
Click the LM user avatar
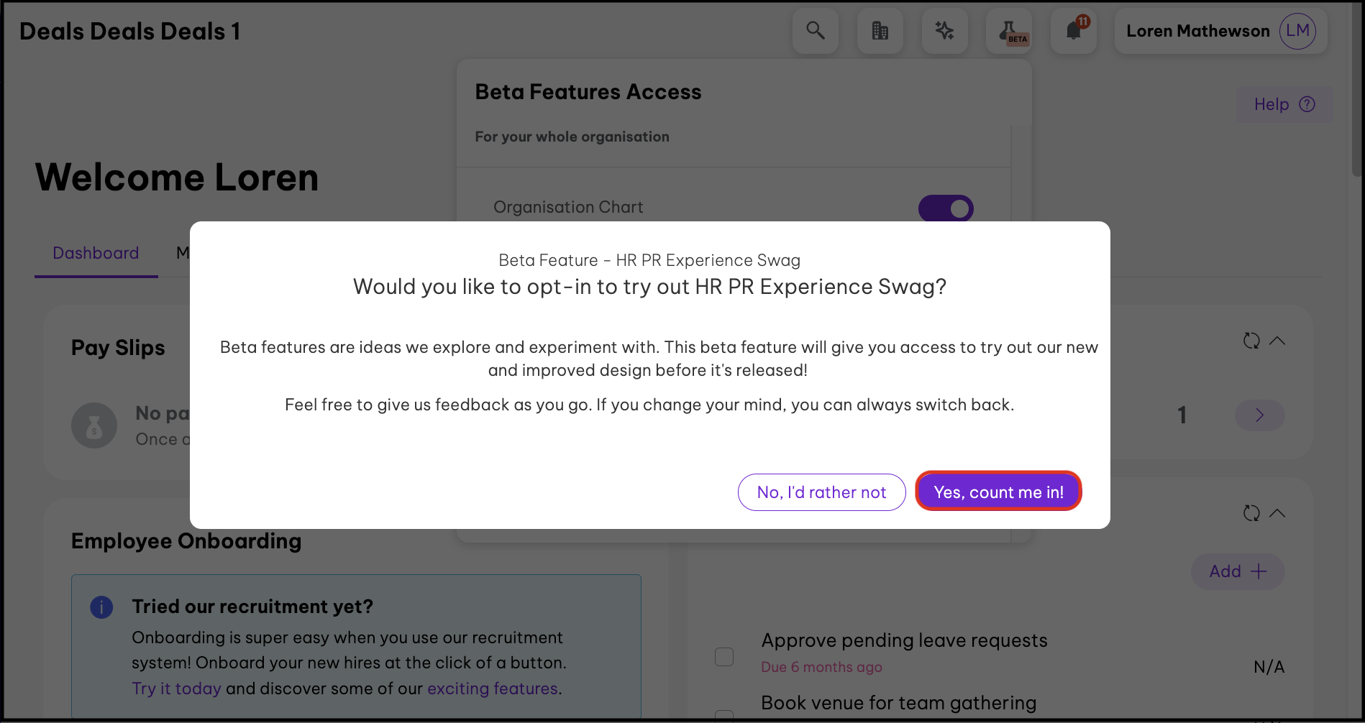click(1297, 31)
